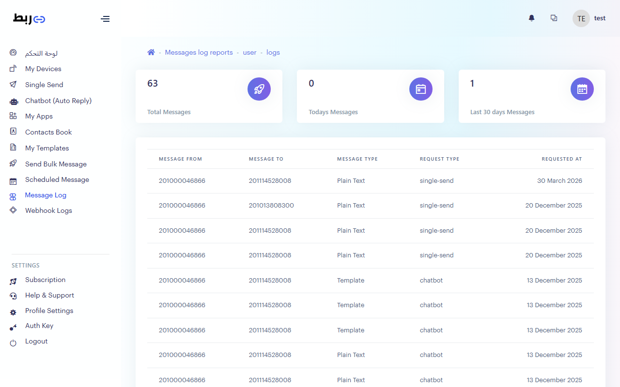Open My Devices from the sidebar
This screenshot has height=387, width=620.
[43, 69]
